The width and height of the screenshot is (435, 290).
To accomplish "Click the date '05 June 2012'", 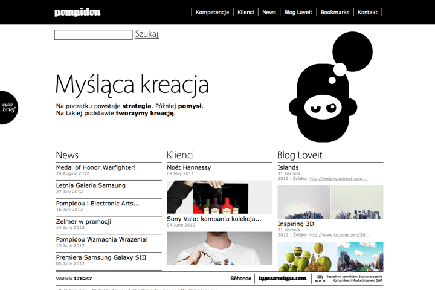I will click(x=70, y=263).
